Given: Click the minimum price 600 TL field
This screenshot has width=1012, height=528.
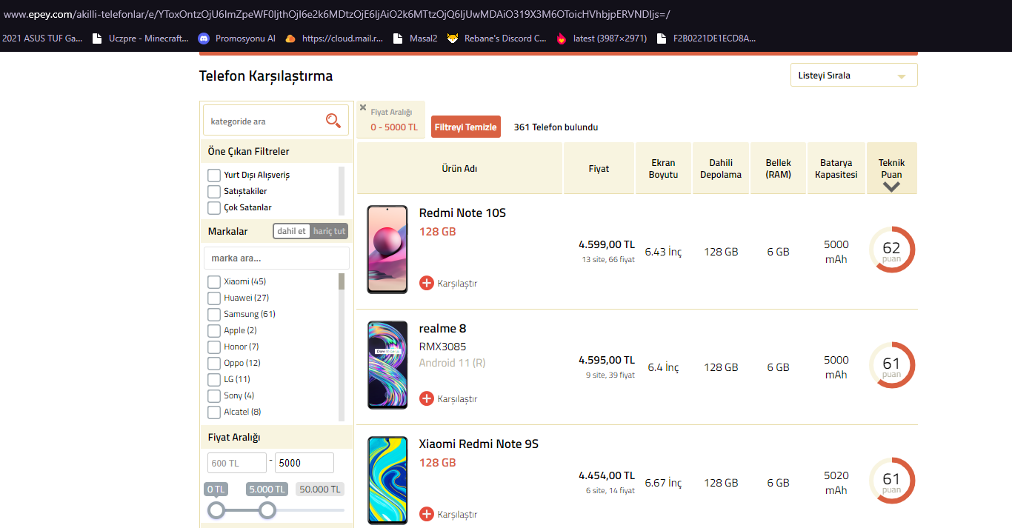Looking at the screenshot, I should click(x=237, y=463).
